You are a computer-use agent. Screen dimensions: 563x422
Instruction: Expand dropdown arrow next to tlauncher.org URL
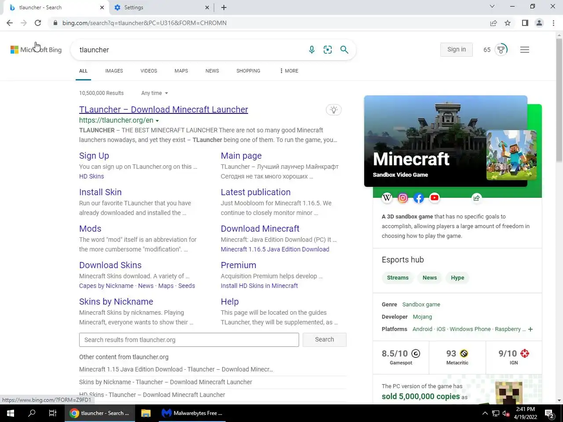[157, 121]
